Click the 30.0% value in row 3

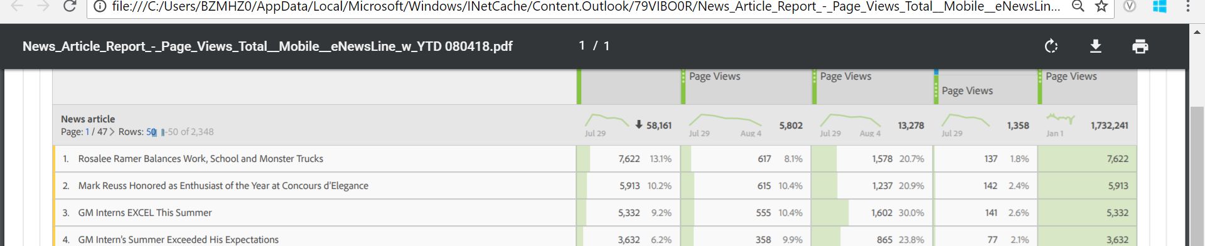911,213
